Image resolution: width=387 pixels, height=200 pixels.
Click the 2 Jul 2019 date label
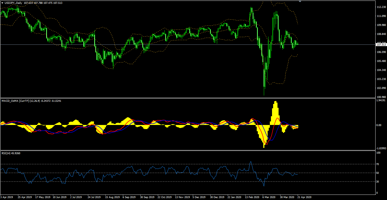pos(76,197)
